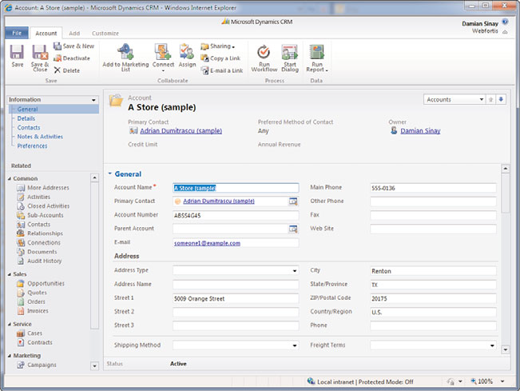Open the Run Report menu

click(316, 58)
